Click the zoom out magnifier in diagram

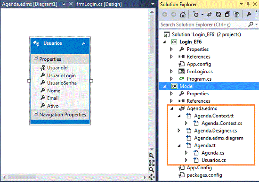point(151,170)
